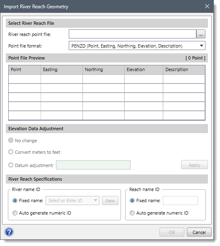The image size is (220, 246).
Task: Open the Select or Enter ID combo box
Action: (73, 201)
